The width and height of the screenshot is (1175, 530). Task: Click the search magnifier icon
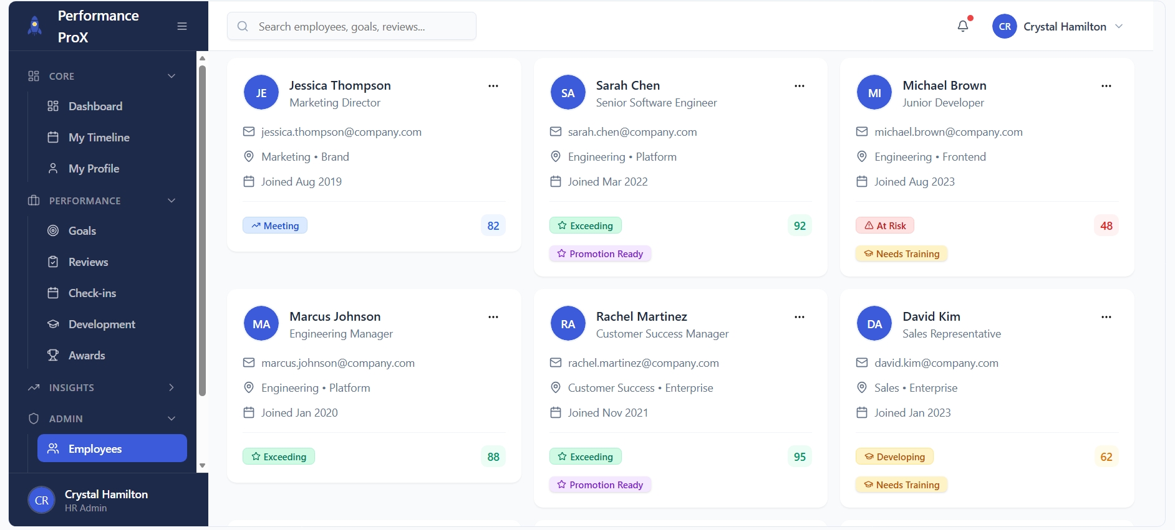tap(243, 26)
